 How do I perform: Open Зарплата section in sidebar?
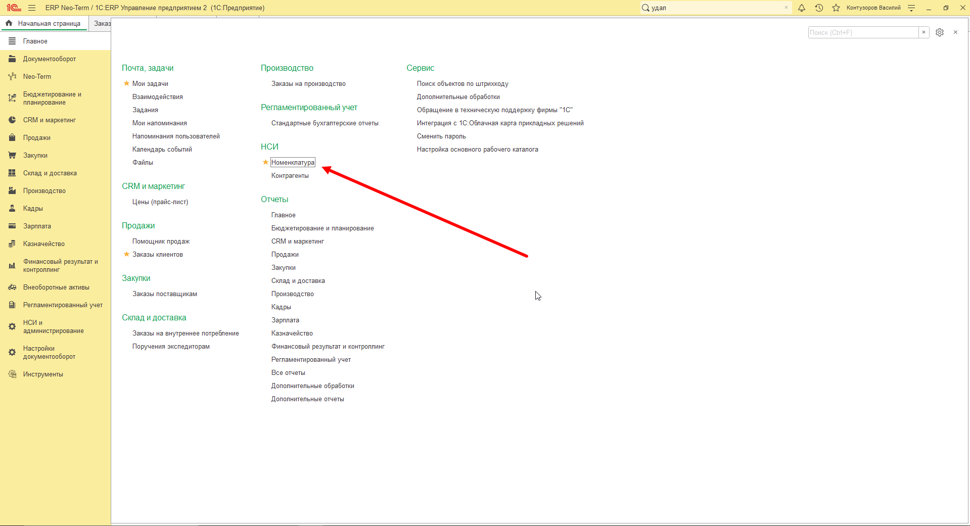(x=56, y=226)
